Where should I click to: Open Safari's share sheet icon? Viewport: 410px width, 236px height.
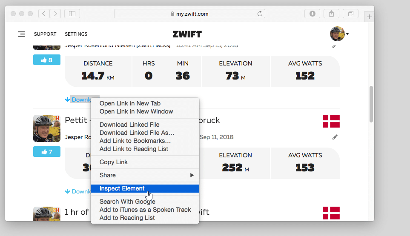pos(331,14)
